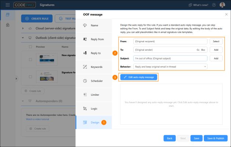
Task: Click the TEST RULES button
Action: pos(65,19)
